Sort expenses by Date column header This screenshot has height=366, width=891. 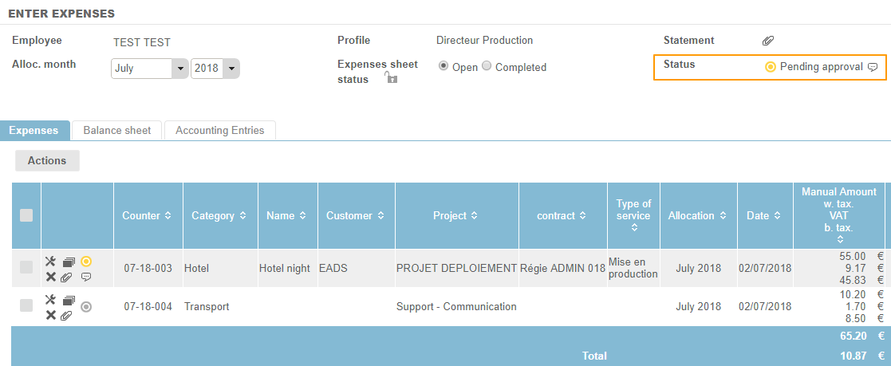763,215
